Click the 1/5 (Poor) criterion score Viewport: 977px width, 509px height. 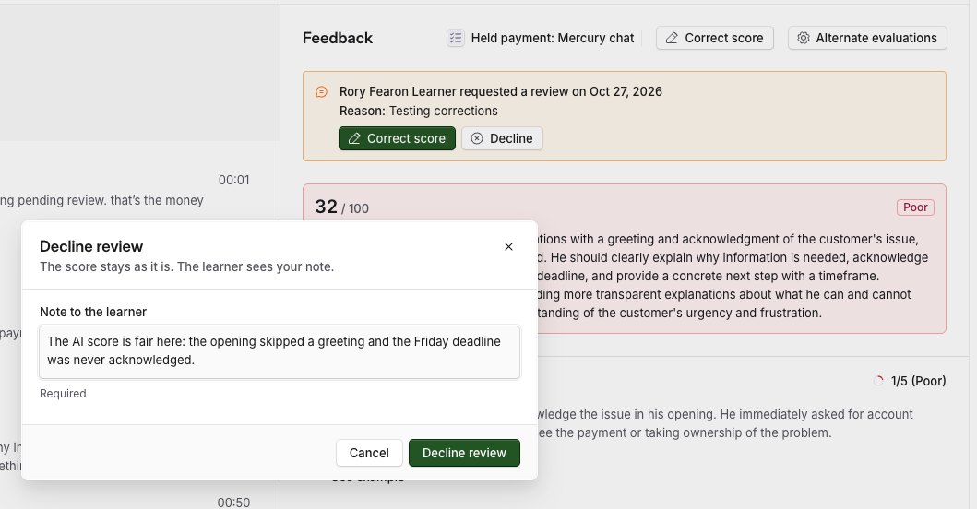tap(919, 381)
